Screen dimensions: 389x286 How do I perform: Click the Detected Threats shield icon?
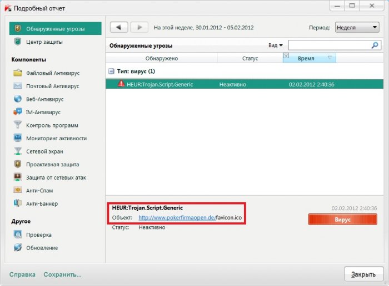click(18, 28)
